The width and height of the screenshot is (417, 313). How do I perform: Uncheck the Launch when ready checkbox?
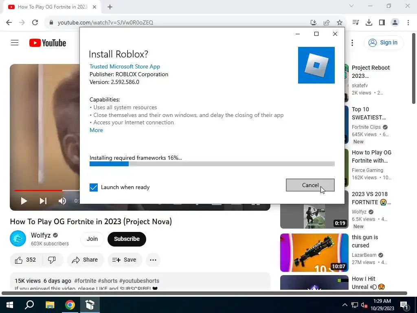(x=94, y=187)
